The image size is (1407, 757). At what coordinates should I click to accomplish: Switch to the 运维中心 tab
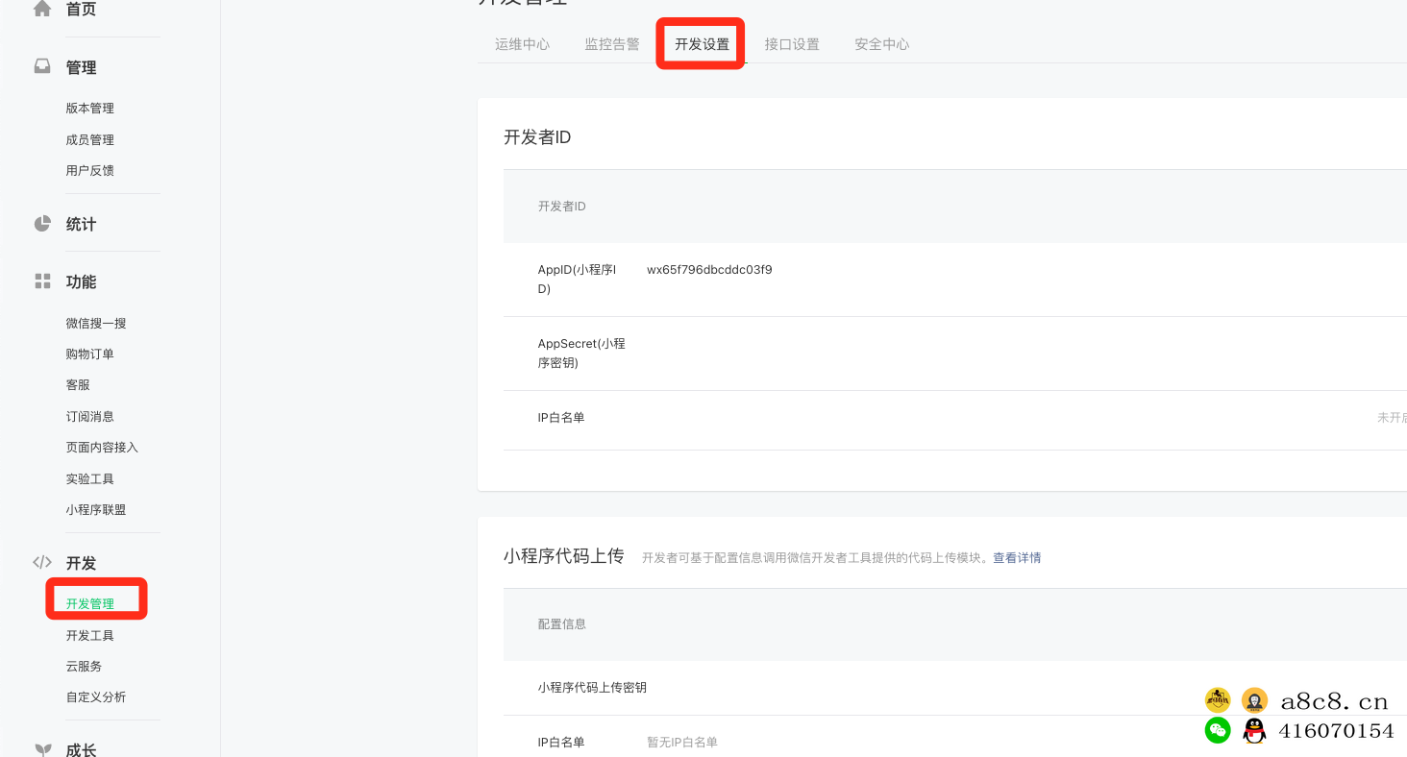tap(523, 44)
